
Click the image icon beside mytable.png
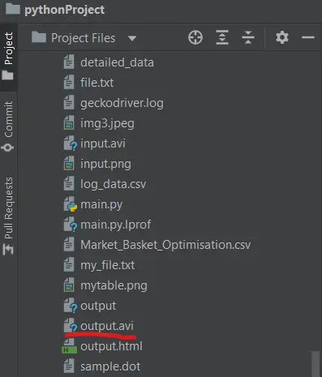click(69, 285)
